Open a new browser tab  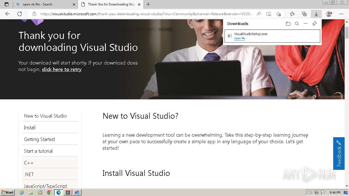(148, 4)
